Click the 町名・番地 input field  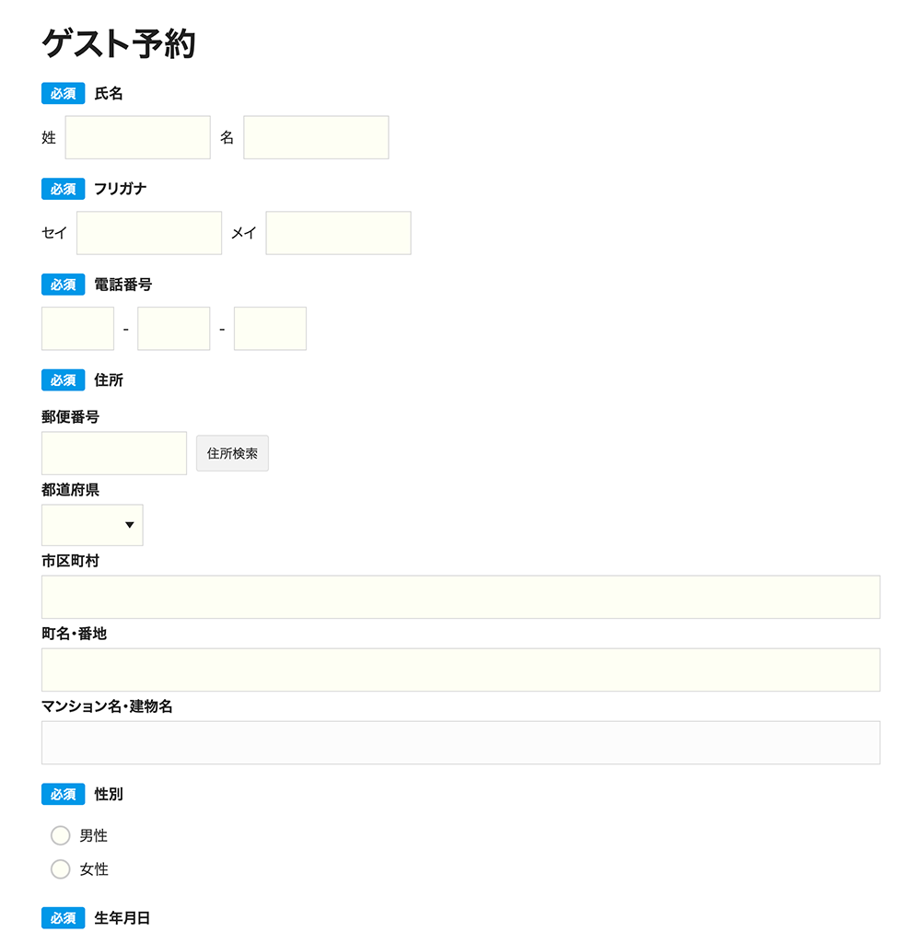click(x=460, y=670)
